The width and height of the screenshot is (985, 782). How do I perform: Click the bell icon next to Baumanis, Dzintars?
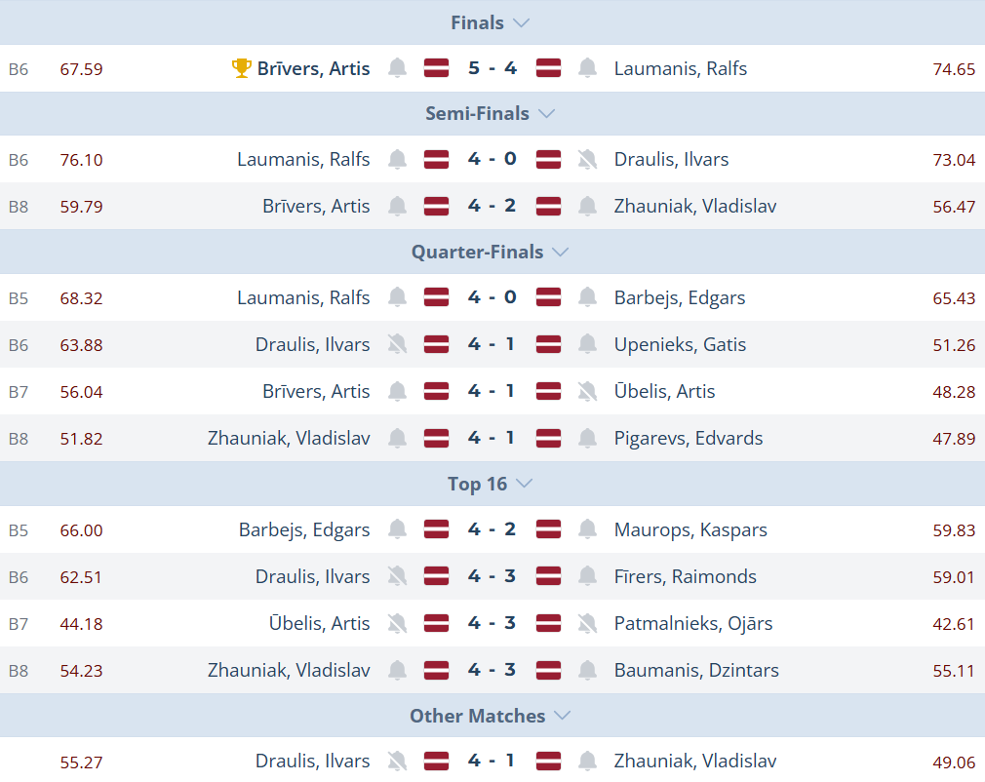(587, 670)
